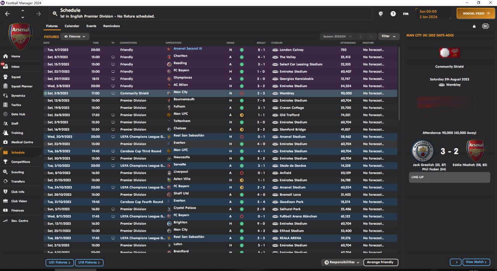Open the Fixtures view dropdown
The height and width of the screenshot is (271, 497).
[75, 36]
